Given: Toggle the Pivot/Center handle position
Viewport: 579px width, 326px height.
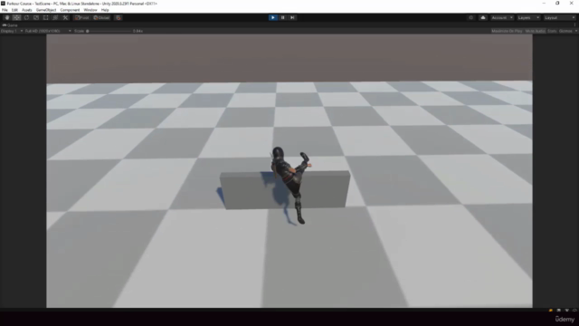Looking at the screenshot, I should pos(82,18).
